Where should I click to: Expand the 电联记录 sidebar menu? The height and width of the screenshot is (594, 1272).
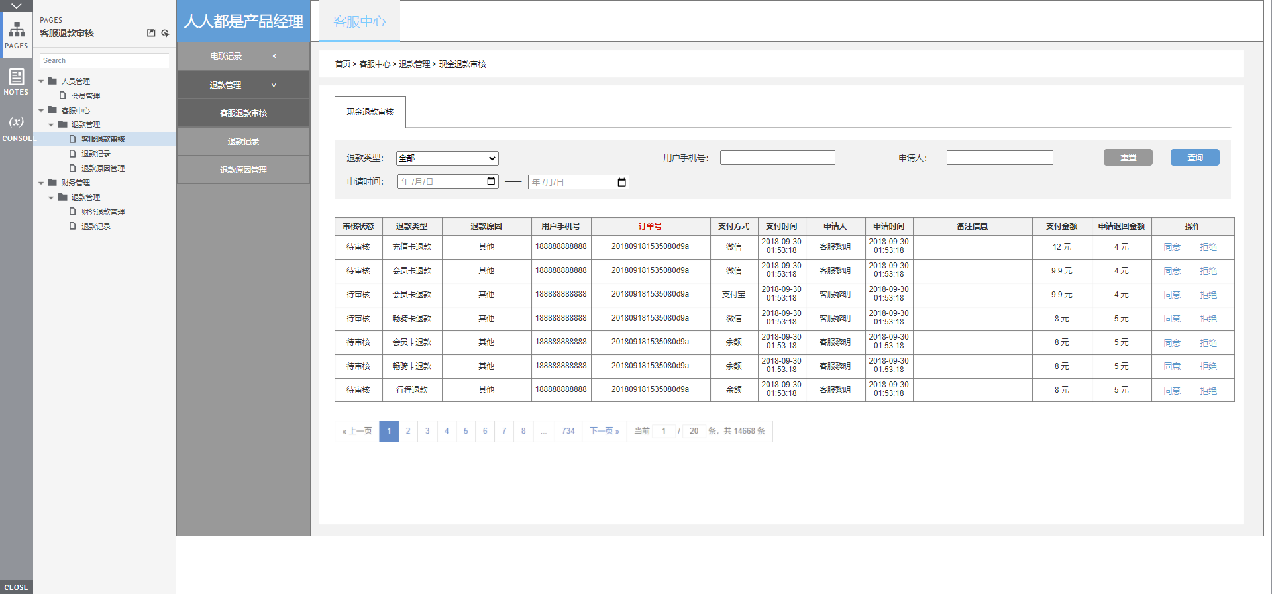click(243, 56)
